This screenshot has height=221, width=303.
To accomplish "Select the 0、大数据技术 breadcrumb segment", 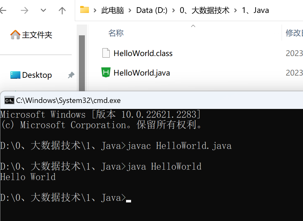I will (204, 10).
